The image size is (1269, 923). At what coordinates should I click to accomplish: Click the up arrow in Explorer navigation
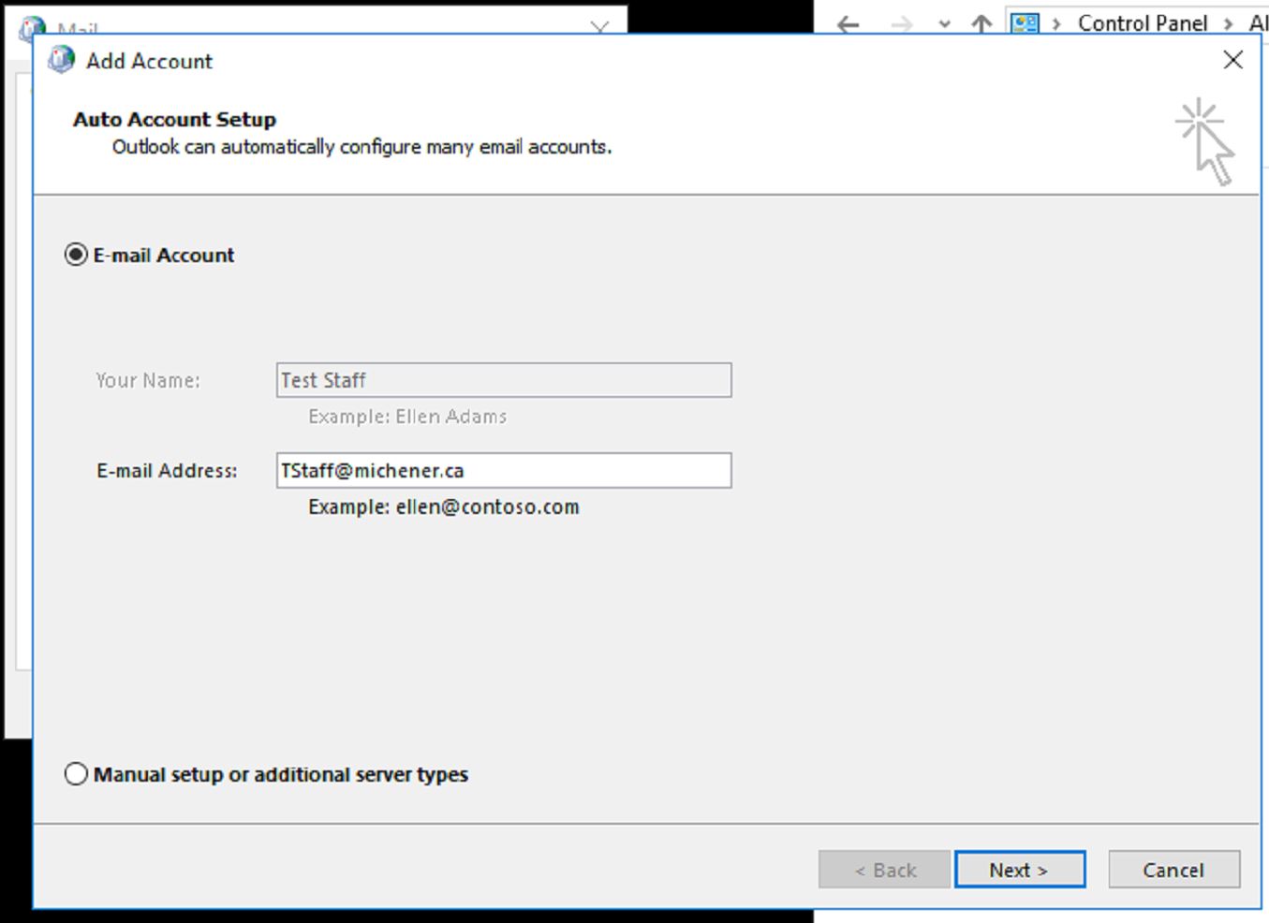click(x=981, y=24)
